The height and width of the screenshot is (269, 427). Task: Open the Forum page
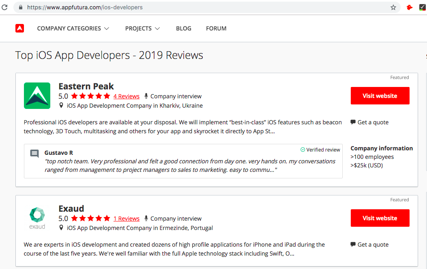pos(216,28)
